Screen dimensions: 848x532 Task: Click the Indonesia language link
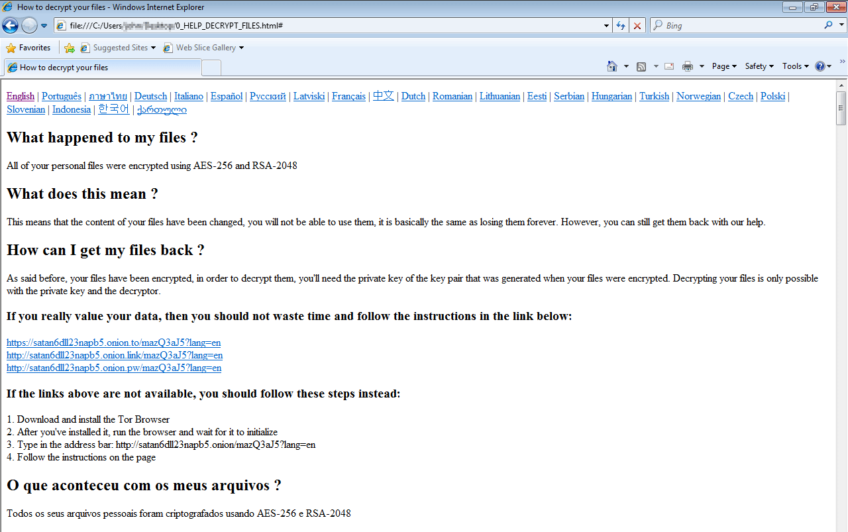[72, 110]
